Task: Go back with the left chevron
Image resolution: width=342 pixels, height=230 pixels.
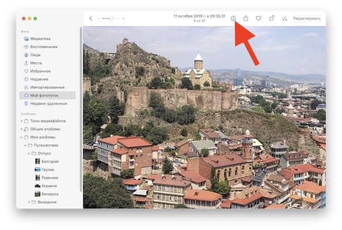Action: (x=91, y=19)
